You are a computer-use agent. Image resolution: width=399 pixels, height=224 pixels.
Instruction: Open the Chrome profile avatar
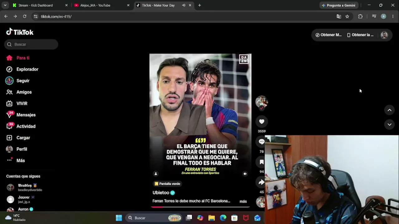383,16
